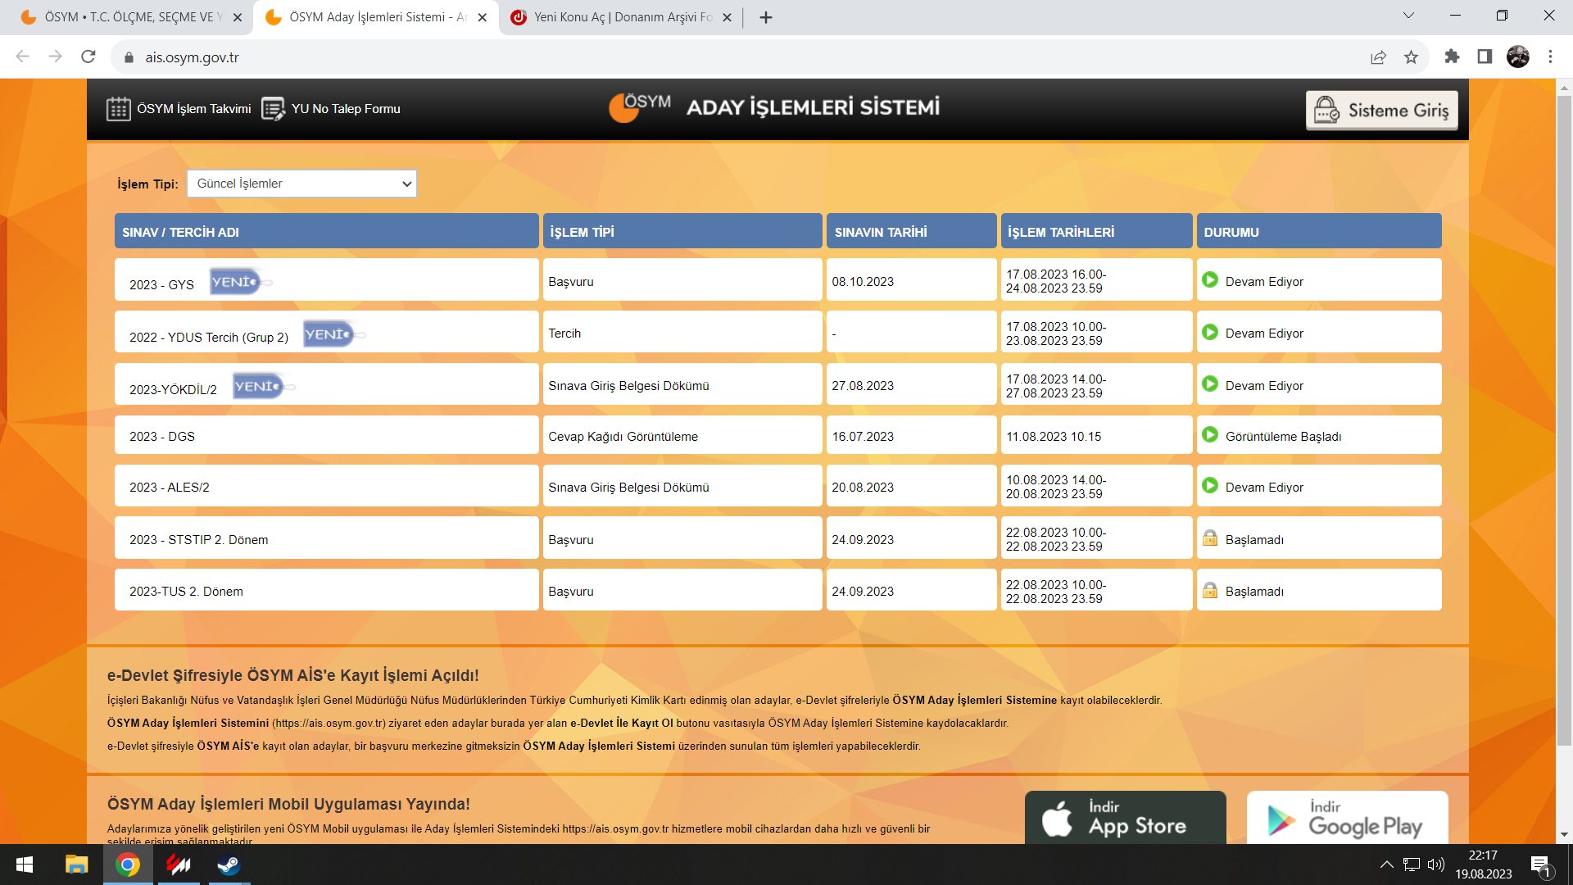
Task: Reload the current page
Action: 88,57
